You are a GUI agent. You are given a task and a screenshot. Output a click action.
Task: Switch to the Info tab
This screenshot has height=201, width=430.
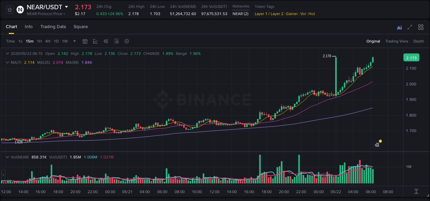[x=29, y=27]
